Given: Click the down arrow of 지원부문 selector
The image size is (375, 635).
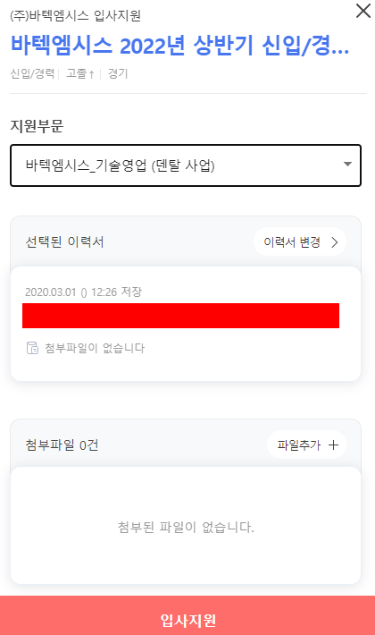Looking at the screenshot, I should click(347, 164).
